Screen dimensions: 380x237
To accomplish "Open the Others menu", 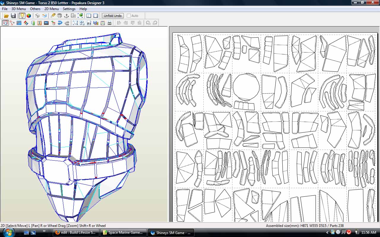I will pyautogui.click(x=35, y=9).
